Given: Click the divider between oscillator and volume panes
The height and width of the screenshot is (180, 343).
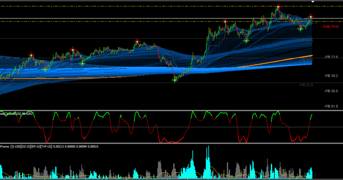Looking at the screenshot, I should (x=171, y=143).
